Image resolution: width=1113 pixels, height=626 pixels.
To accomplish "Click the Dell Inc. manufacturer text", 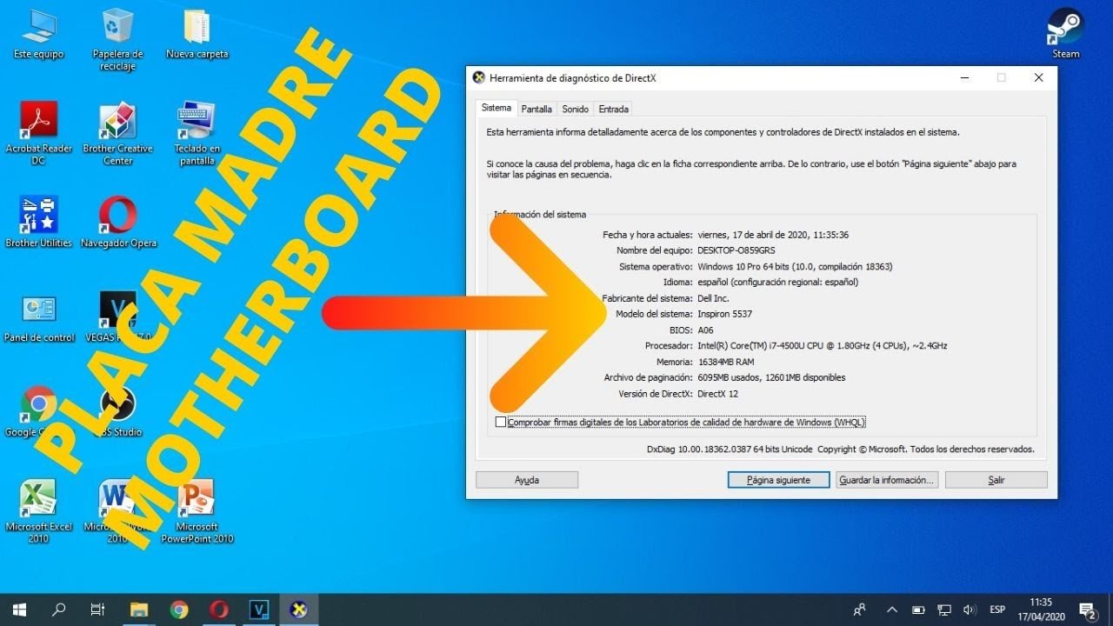I will (713, 298).
